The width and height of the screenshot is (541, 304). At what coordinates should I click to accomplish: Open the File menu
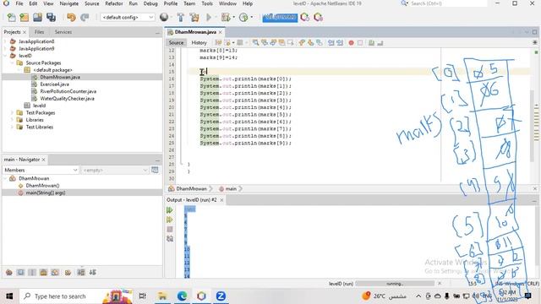point(19,3)
